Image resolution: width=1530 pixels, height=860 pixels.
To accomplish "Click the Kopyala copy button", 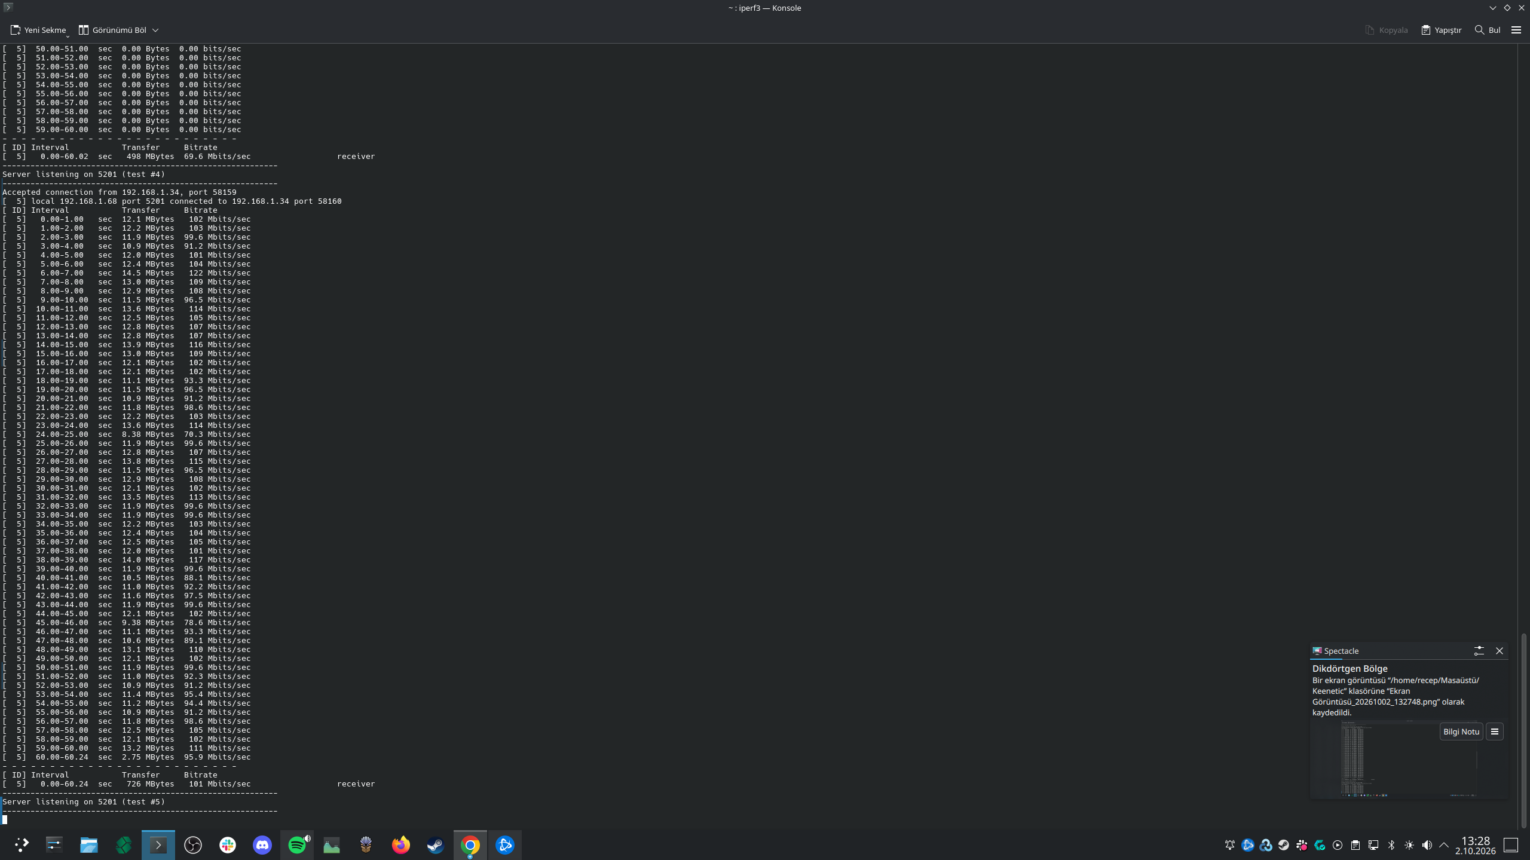I will point(1387,30).
